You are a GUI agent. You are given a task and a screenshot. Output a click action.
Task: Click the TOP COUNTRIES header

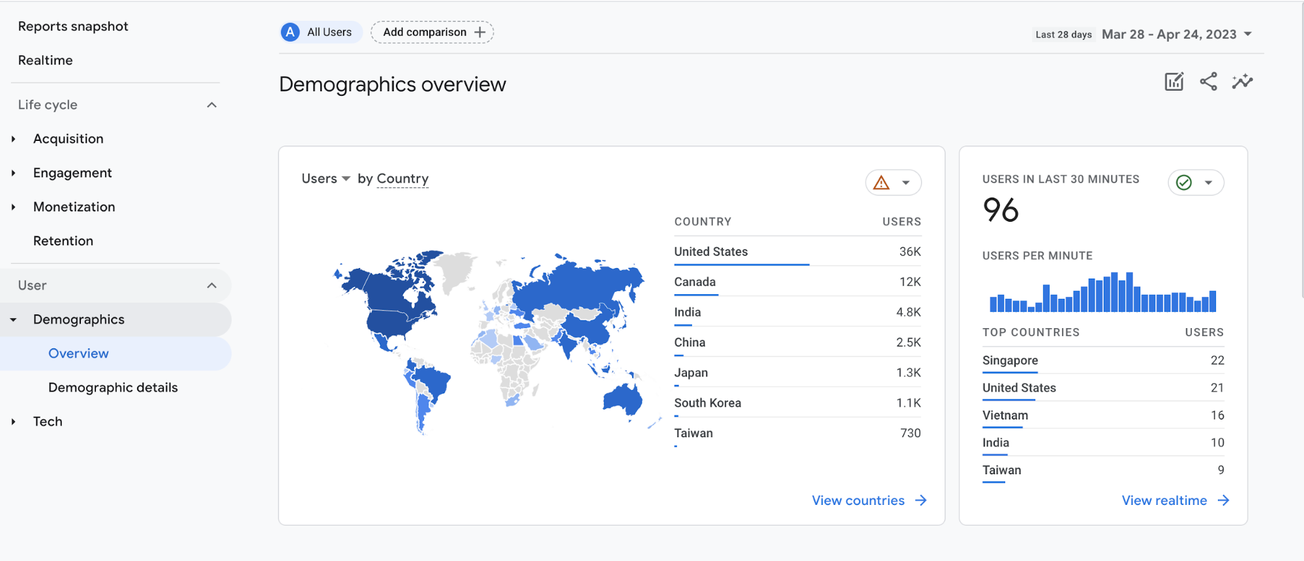click(x=1031, y=332)
